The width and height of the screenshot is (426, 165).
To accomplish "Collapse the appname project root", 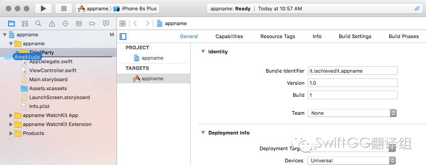I will pyautogui.click(x=4, y=35).
